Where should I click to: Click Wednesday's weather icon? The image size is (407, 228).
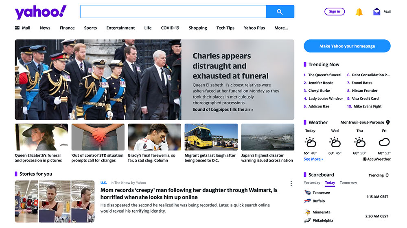pos(335,142)
